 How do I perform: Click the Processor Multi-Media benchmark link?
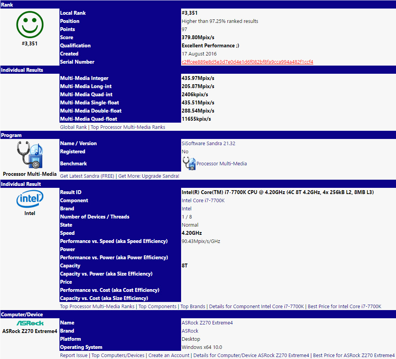coord(222,163)
